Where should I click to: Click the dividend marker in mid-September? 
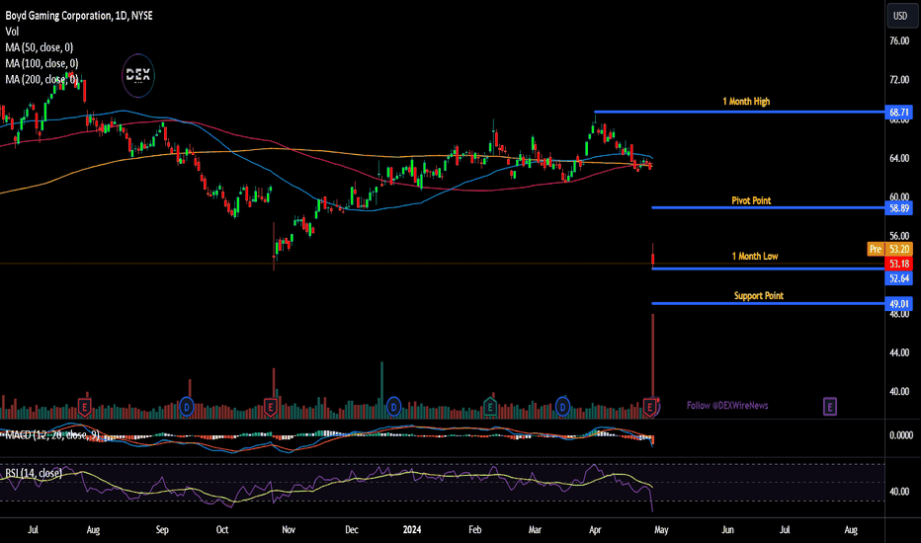187,406
